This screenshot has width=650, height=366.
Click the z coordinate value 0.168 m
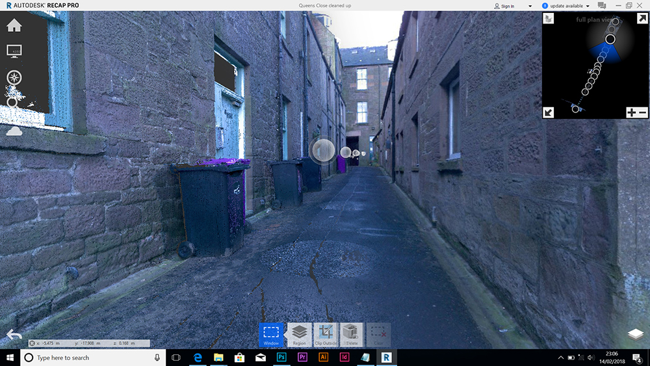pos(127,343)
